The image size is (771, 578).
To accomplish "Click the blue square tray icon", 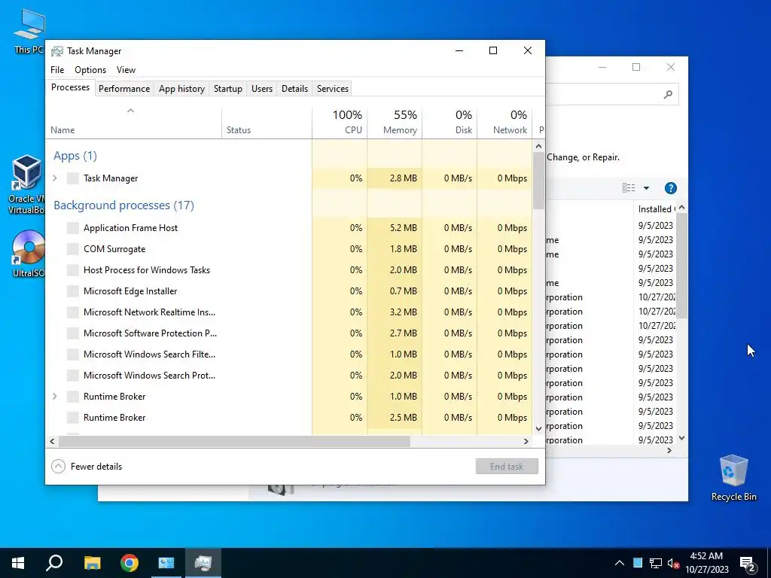I will (x=638, y=563).
